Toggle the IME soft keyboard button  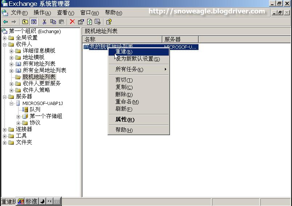(57, 201)
